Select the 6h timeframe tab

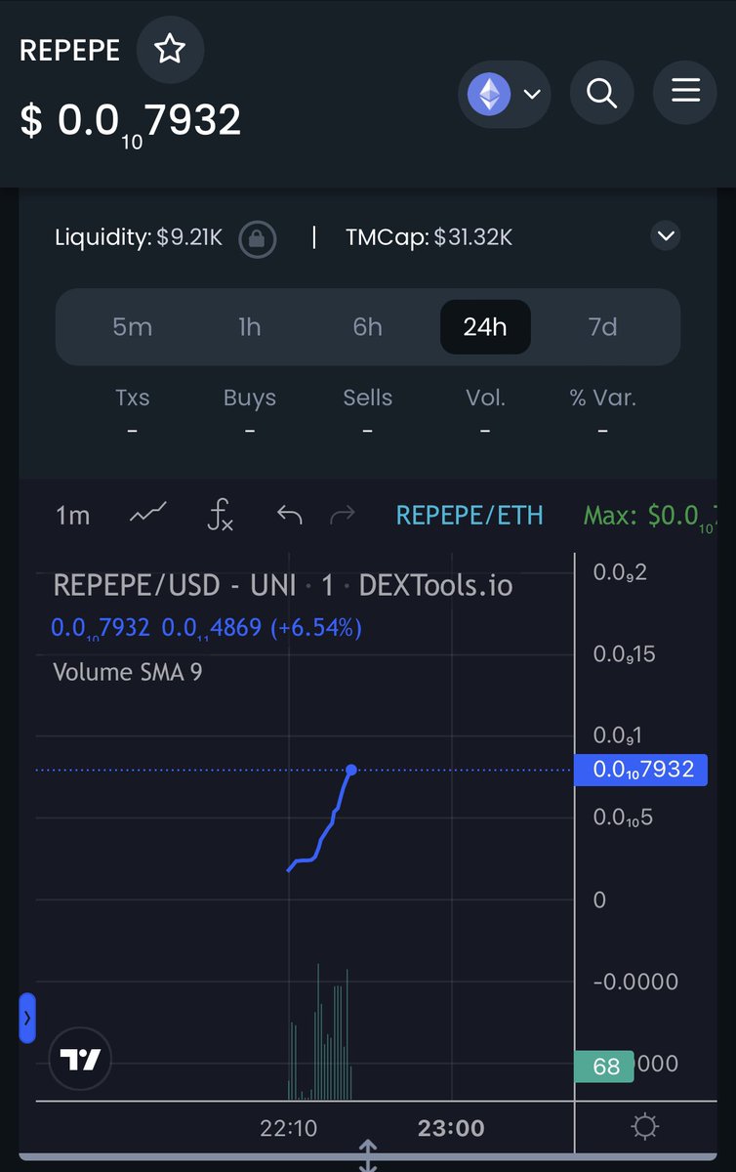point(367,326)
